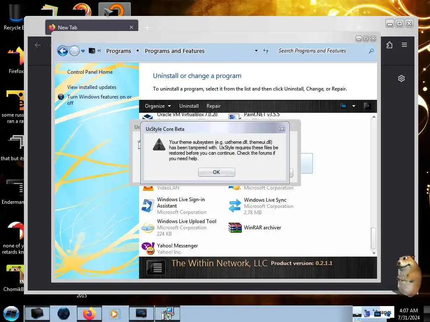Image resolution: width=430 pixels, height=322 pixels.
Task: Open Firefox hamburger menu
Action: point(404,44)
